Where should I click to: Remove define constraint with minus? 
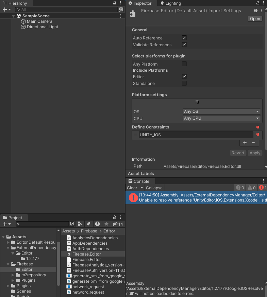pos(253,143)
